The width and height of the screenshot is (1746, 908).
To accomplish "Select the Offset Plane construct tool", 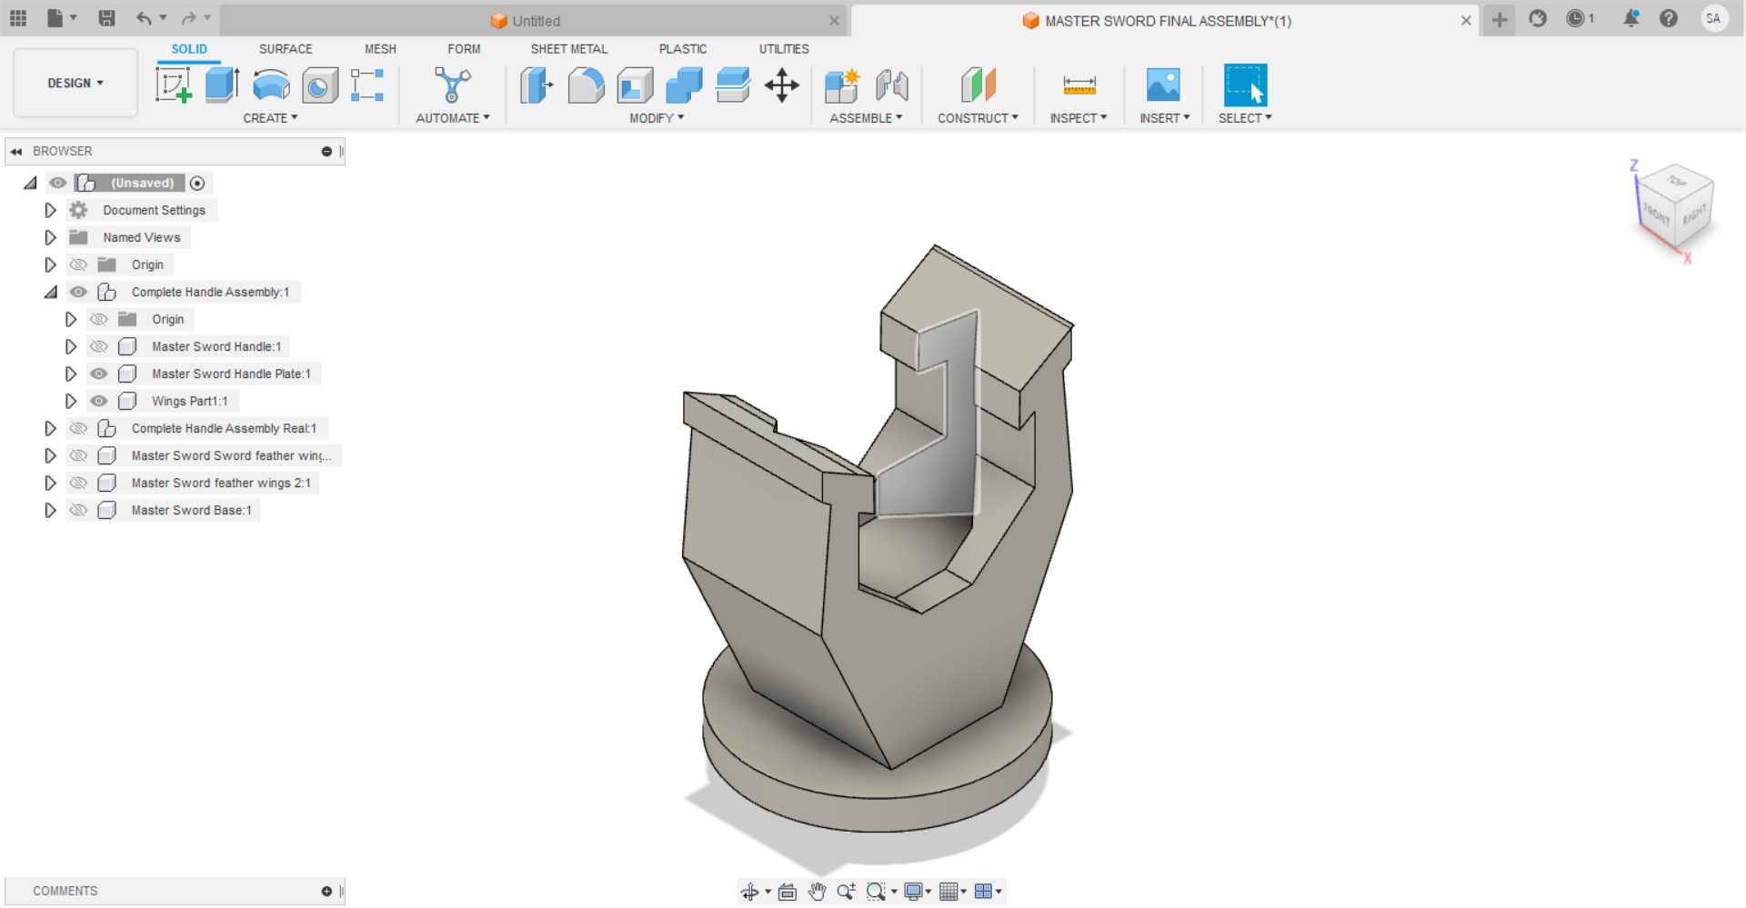I will [x=978, y=85].
